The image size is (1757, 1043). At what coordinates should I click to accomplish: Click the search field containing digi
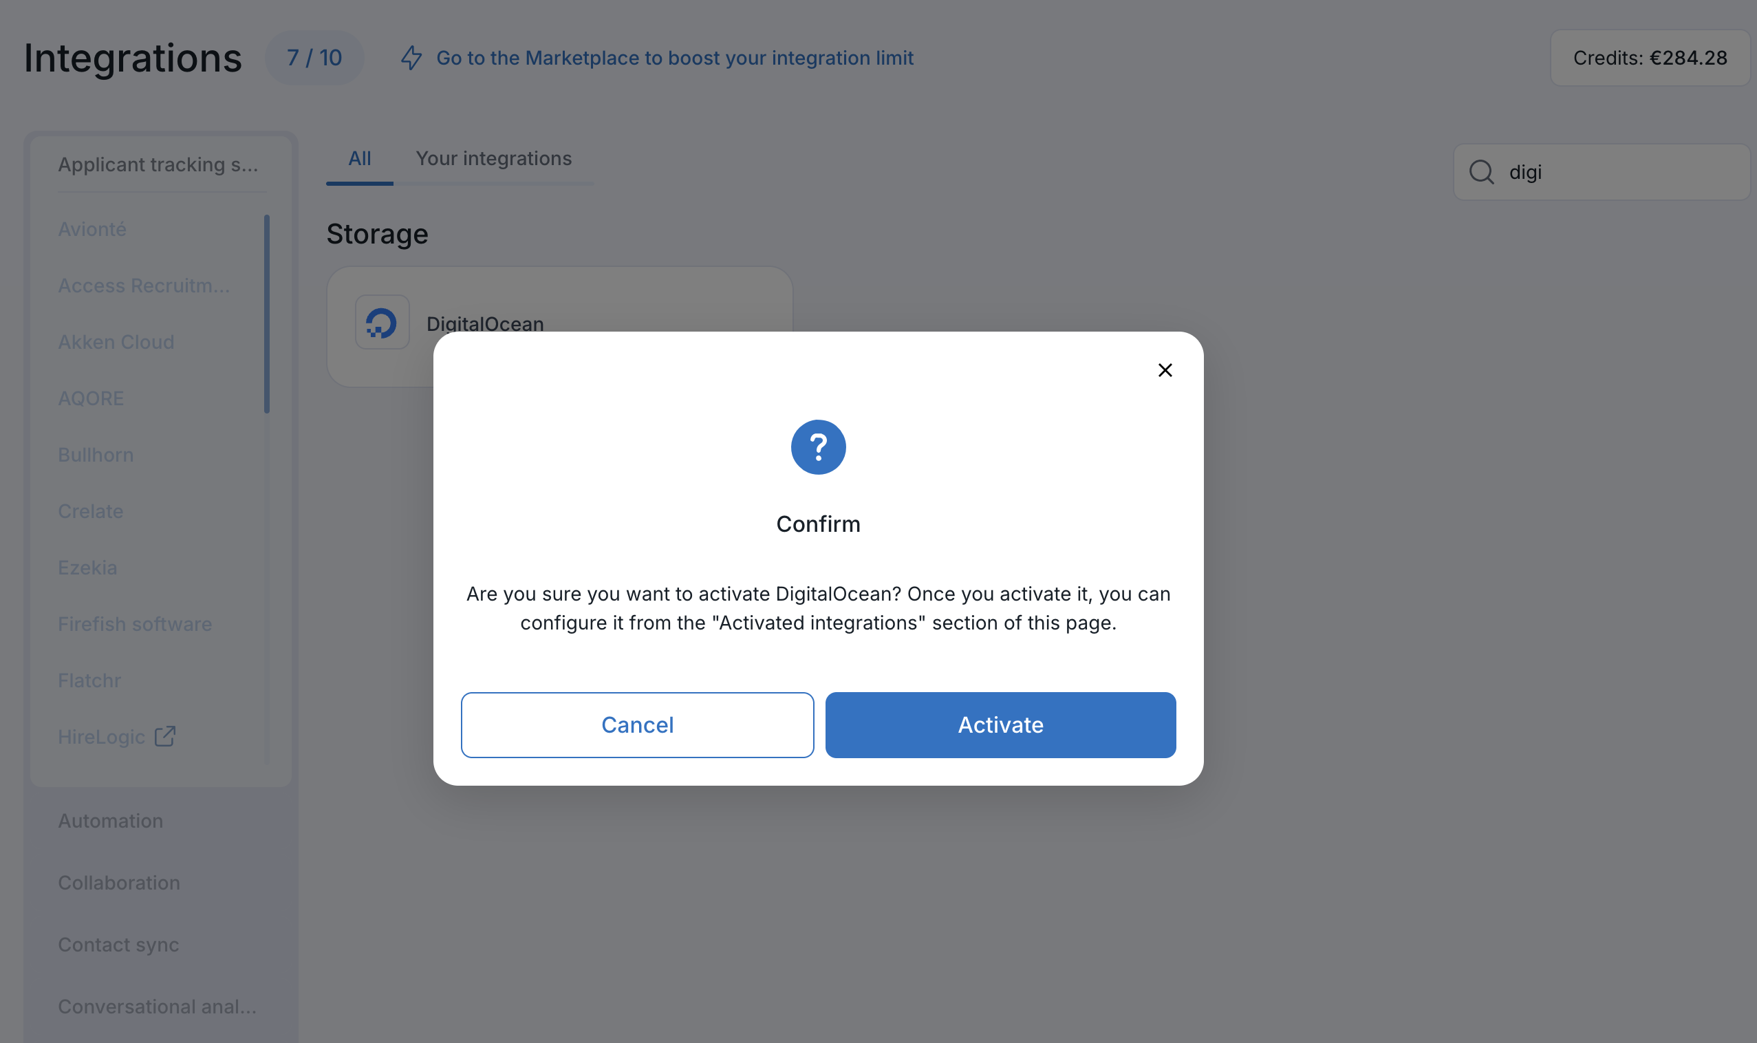click(1602, 172)
